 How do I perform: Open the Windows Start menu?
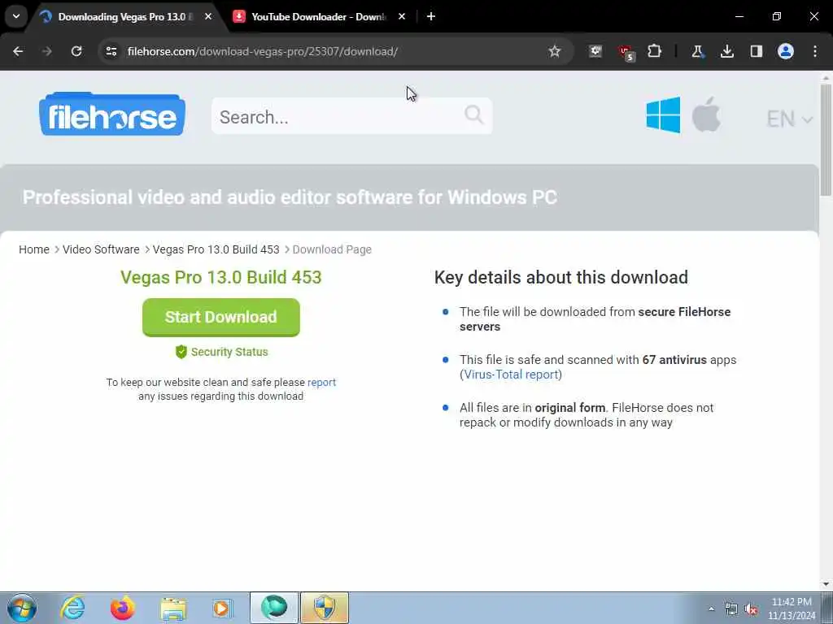click(22, 608)
